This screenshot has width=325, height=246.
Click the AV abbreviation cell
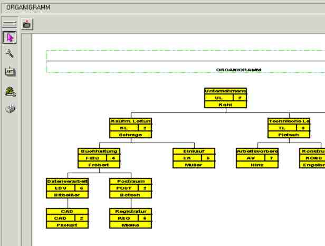coord(251,158)
